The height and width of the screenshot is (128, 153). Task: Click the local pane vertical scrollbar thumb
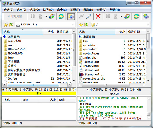coord(74,50)
